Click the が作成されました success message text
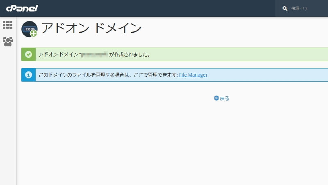 pyautogui.click(x=130, y=54)
